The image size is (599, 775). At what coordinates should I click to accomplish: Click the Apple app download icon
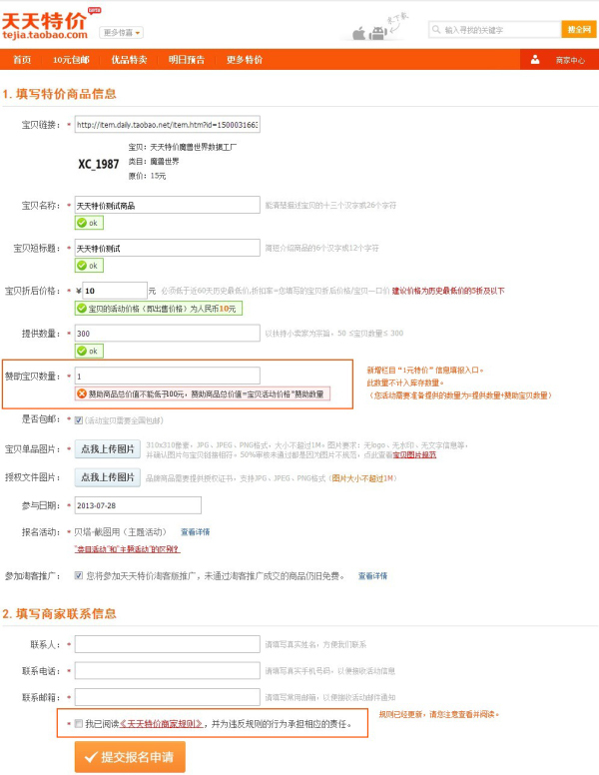click(x=358, y=34)
